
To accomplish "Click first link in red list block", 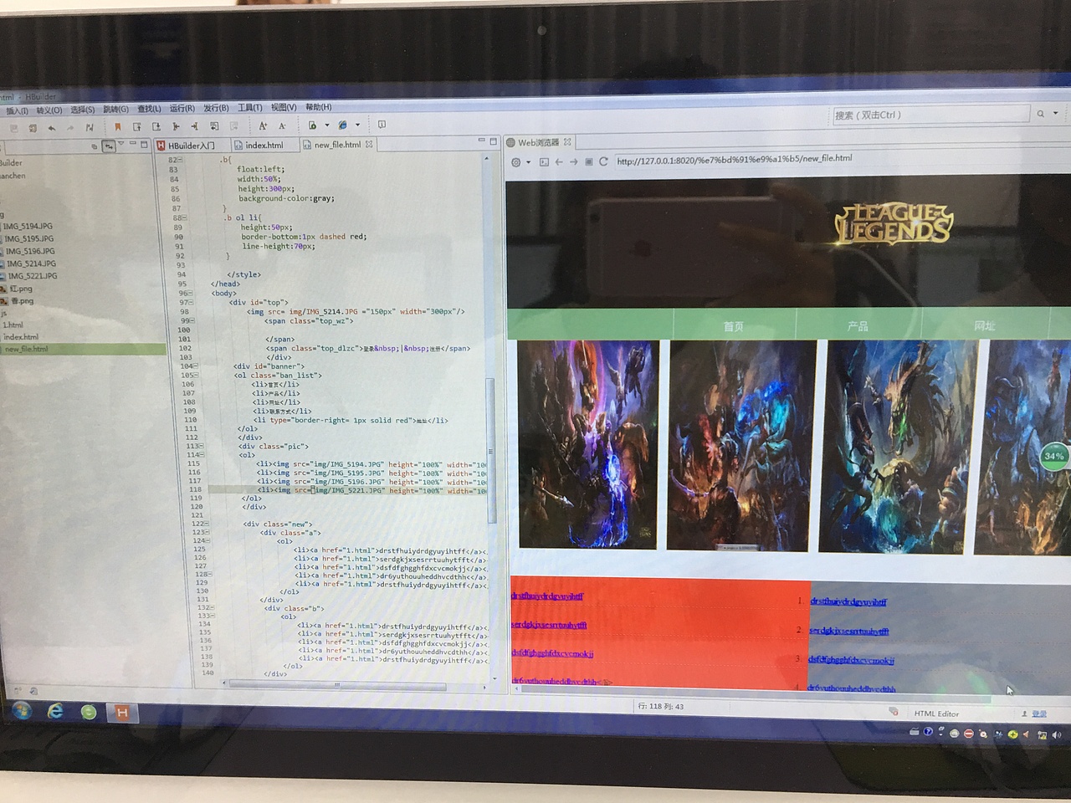I will pos(547,596).
